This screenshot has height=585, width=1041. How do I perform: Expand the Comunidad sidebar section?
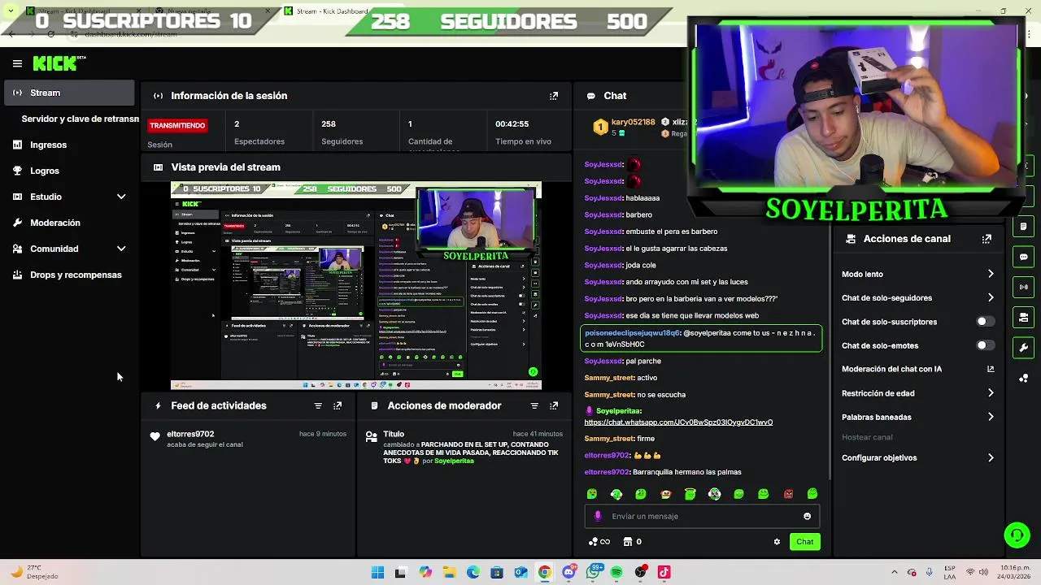click(121, 249)
